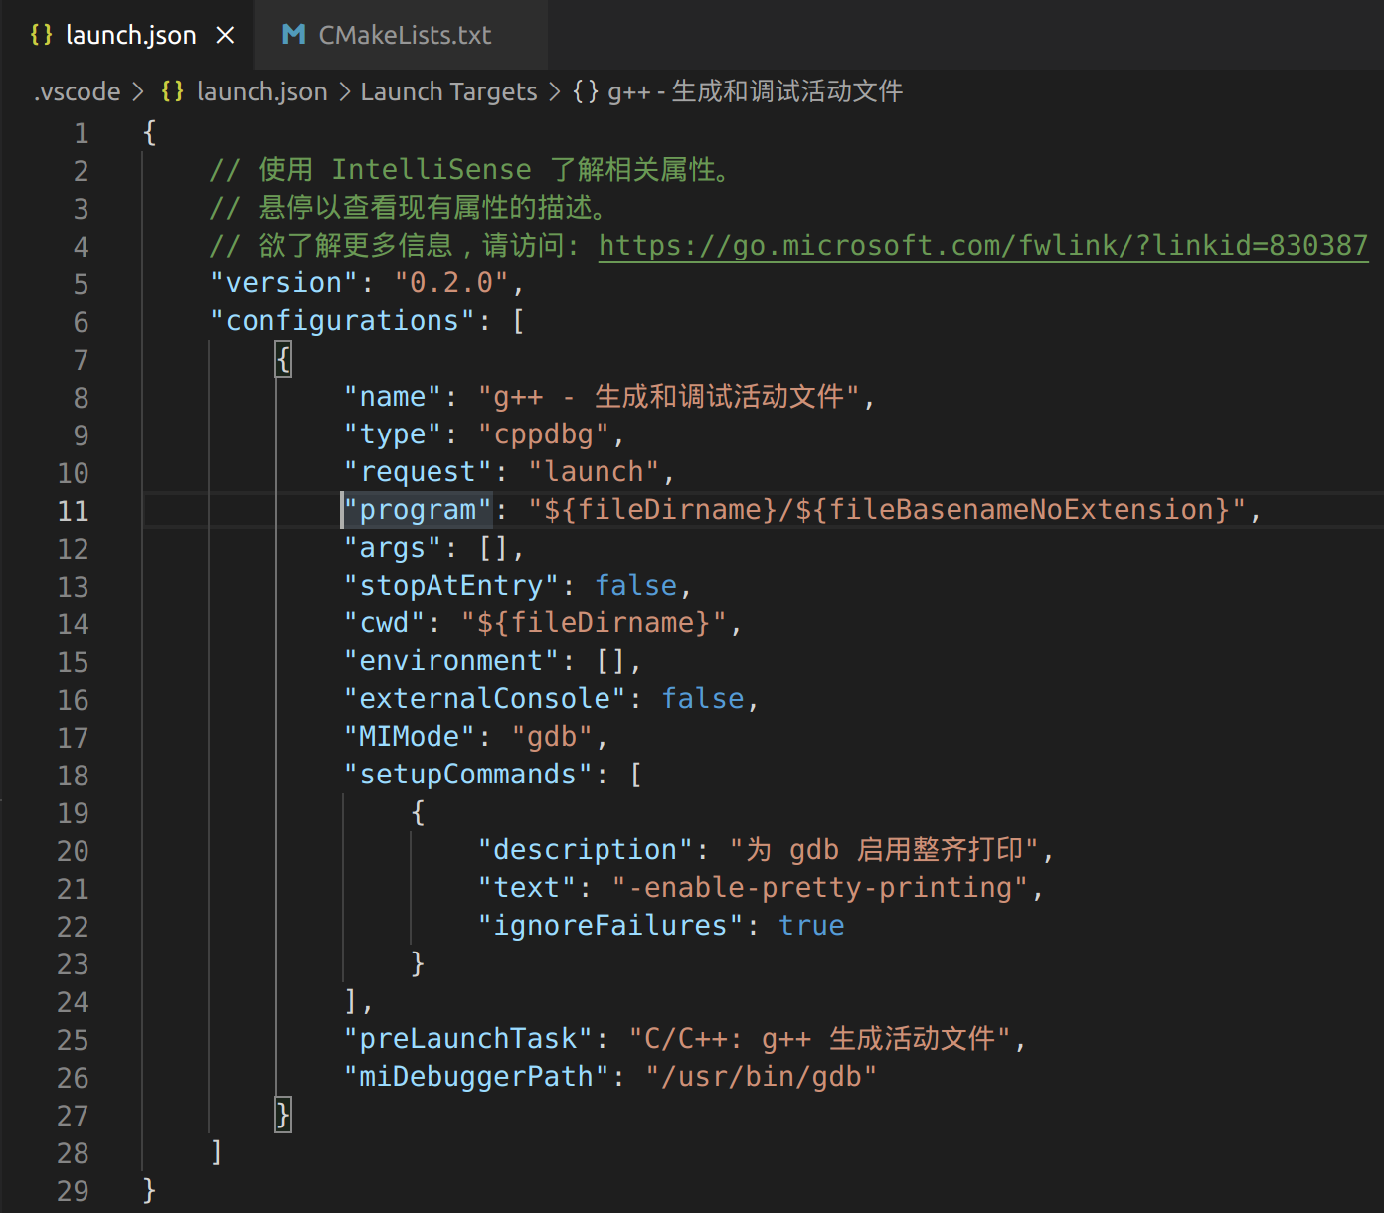The image size is (1384, 1213).
Task: Click the CMake M icon on CMakeLists.txt tab
Action: 293,34
